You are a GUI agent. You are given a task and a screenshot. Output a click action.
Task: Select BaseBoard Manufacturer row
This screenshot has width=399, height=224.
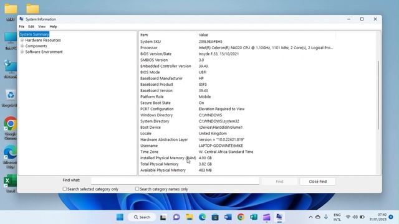pyautogui.click(x=237, y=78)
